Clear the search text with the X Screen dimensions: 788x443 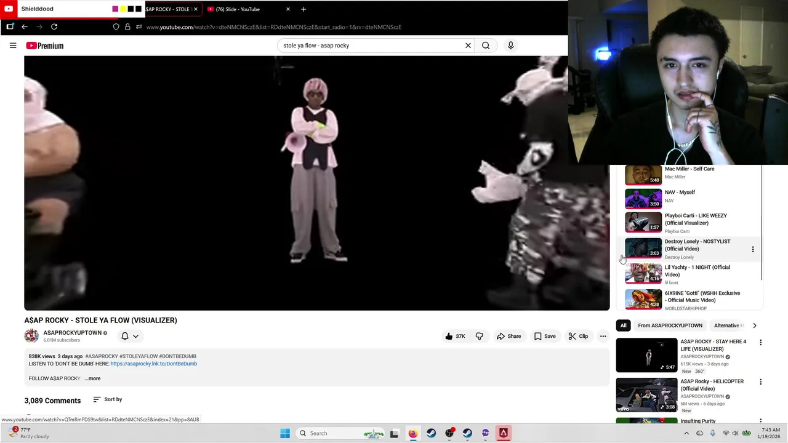(468, 46)
